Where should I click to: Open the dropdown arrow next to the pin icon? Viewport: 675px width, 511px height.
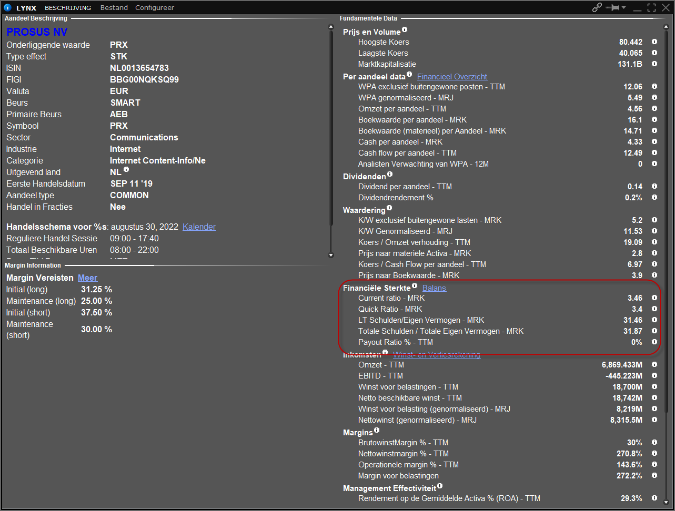tap(624, 7)
